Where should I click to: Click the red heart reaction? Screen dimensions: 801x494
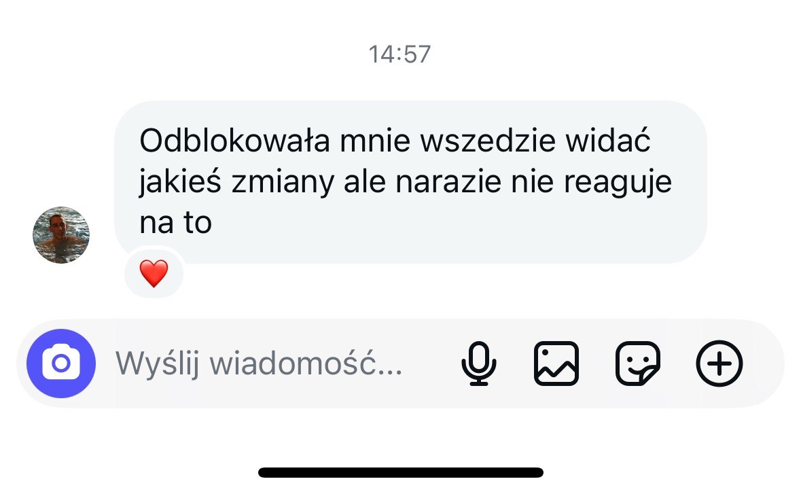(x=154, y=273)
